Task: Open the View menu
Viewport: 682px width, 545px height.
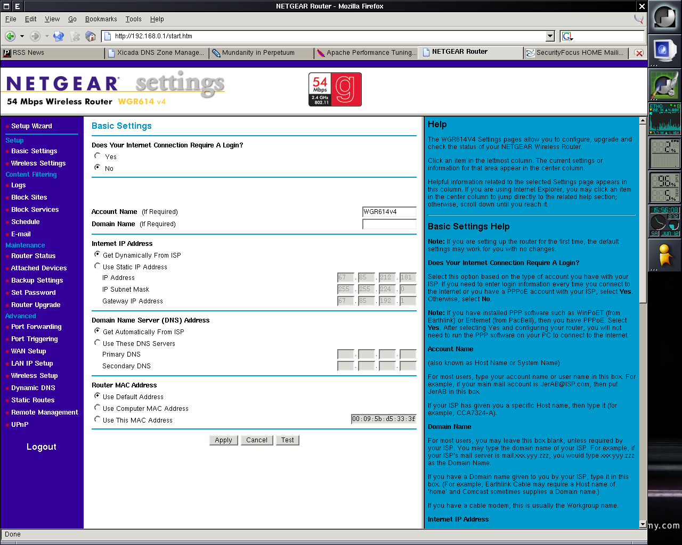Action: [x=52, y=19]
